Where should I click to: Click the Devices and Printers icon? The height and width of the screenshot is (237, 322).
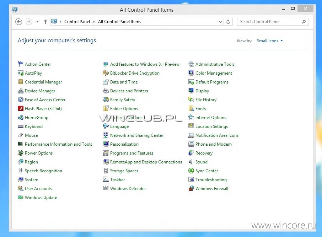[x=106, y=91]
